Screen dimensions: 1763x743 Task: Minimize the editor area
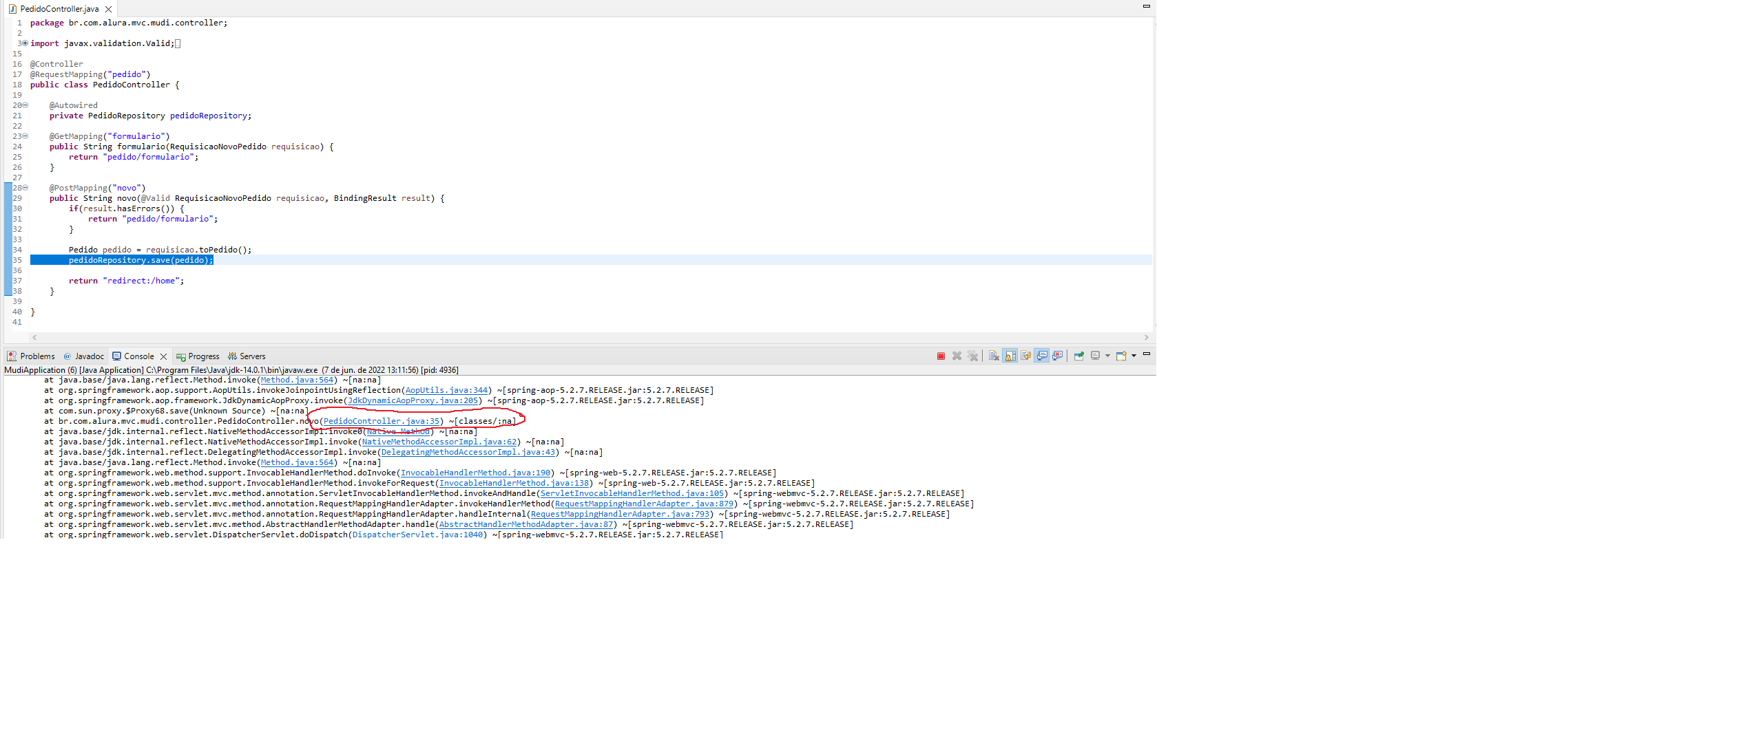1147,6
